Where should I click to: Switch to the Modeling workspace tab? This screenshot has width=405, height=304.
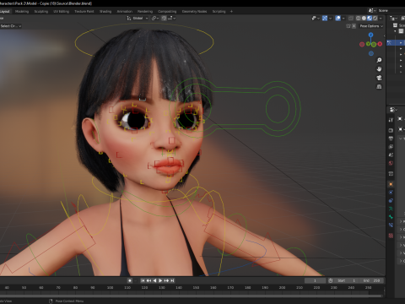[22, 12]
